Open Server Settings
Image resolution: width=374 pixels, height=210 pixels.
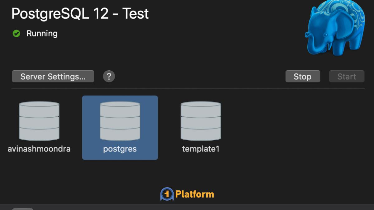pos(53,76)
